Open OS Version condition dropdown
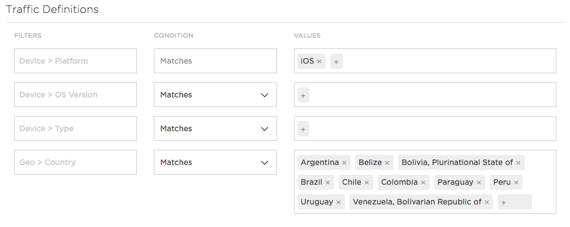Viewport: 570px width, 227px height. point(215,95)
